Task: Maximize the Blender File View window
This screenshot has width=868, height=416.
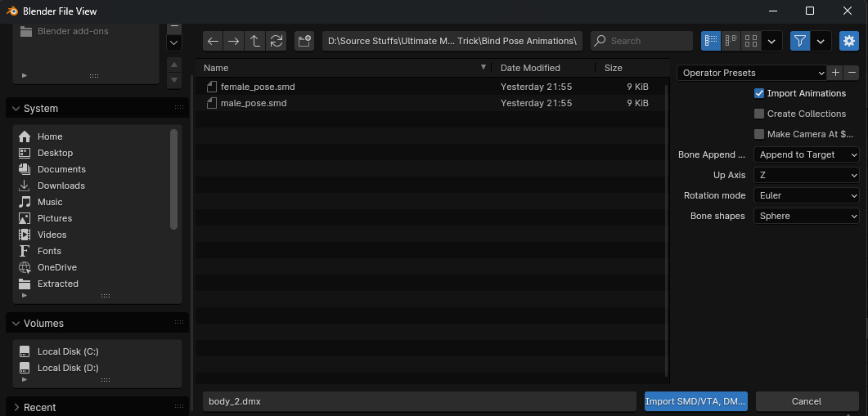Action: [809, 11]
